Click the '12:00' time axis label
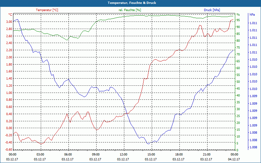261x163 pixels. tap(123, 154)
